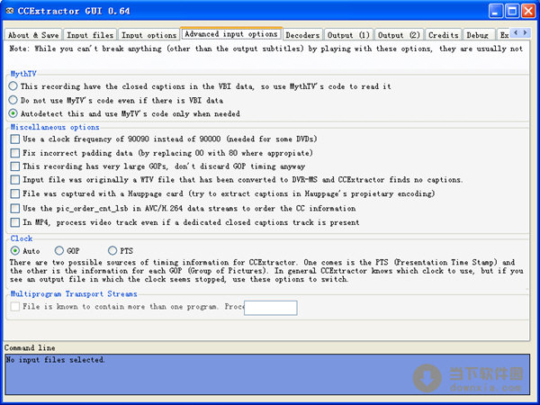
Task: Click the 'Command line' label
Action: [x=30, y=347]
